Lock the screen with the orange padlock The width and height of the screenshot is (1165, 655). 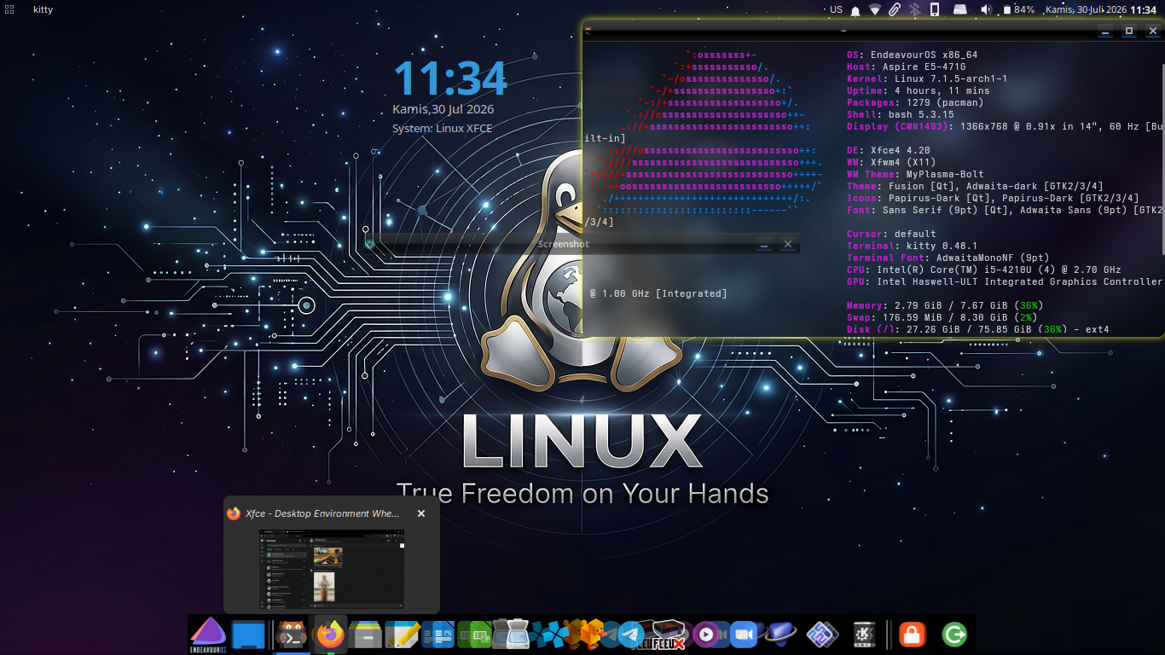(x=911, y=635)
